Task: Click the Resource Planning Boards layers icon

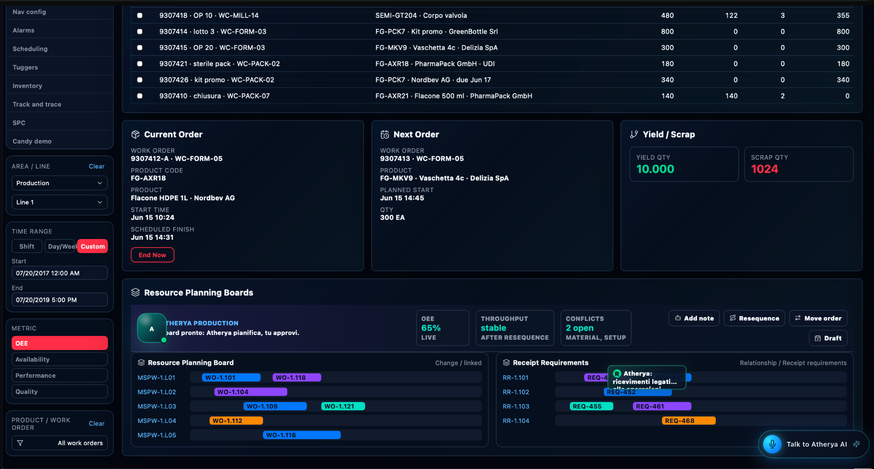Action: point(135,292)
